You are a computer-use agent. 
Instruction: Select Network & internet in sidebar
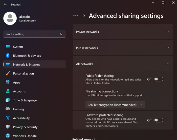[26, 65]
